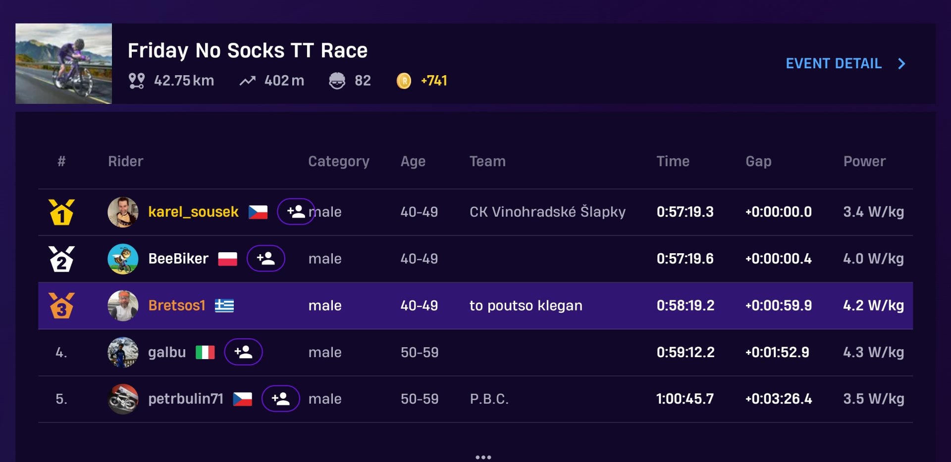Click the rider helmet participants icon
The image size is (951, 462).
tap(337, 81)
